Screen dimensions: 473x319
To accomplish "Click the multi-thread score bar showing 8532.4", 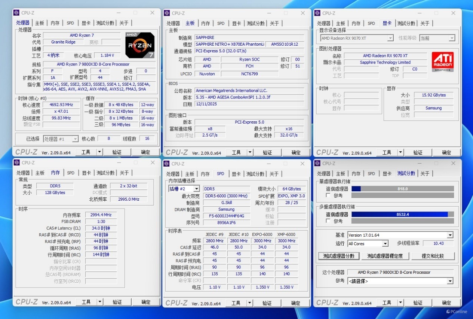I will tap(402, 215).
